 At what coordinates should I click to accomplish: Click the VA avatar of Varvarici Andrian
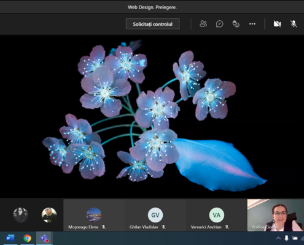[x=217, y=215]
